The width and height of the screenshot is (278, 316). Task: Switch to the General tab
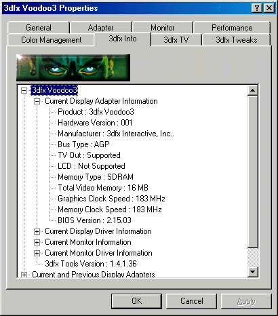(x=39, y=28)
